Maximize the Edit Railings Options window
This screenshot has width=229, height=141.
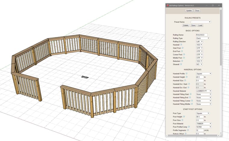[x=213, y=5]
